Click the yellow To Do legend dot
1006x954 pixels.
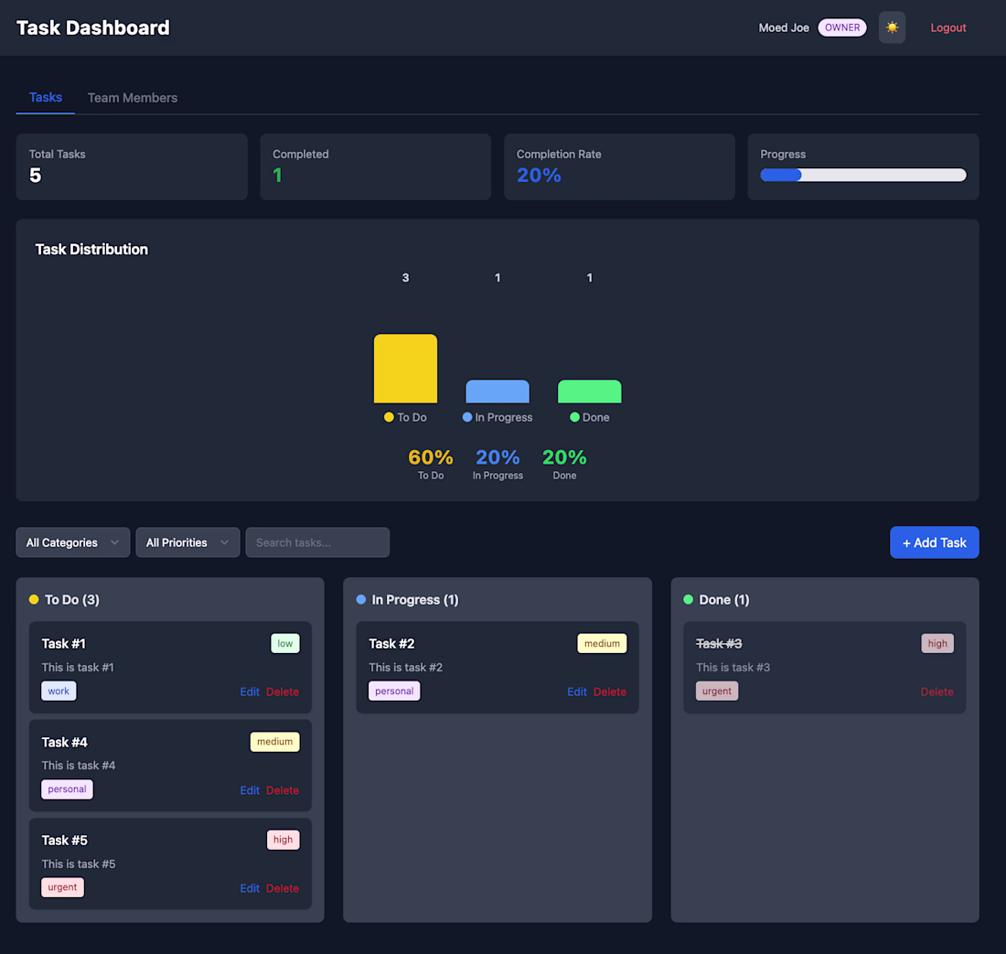click(389, 417)
